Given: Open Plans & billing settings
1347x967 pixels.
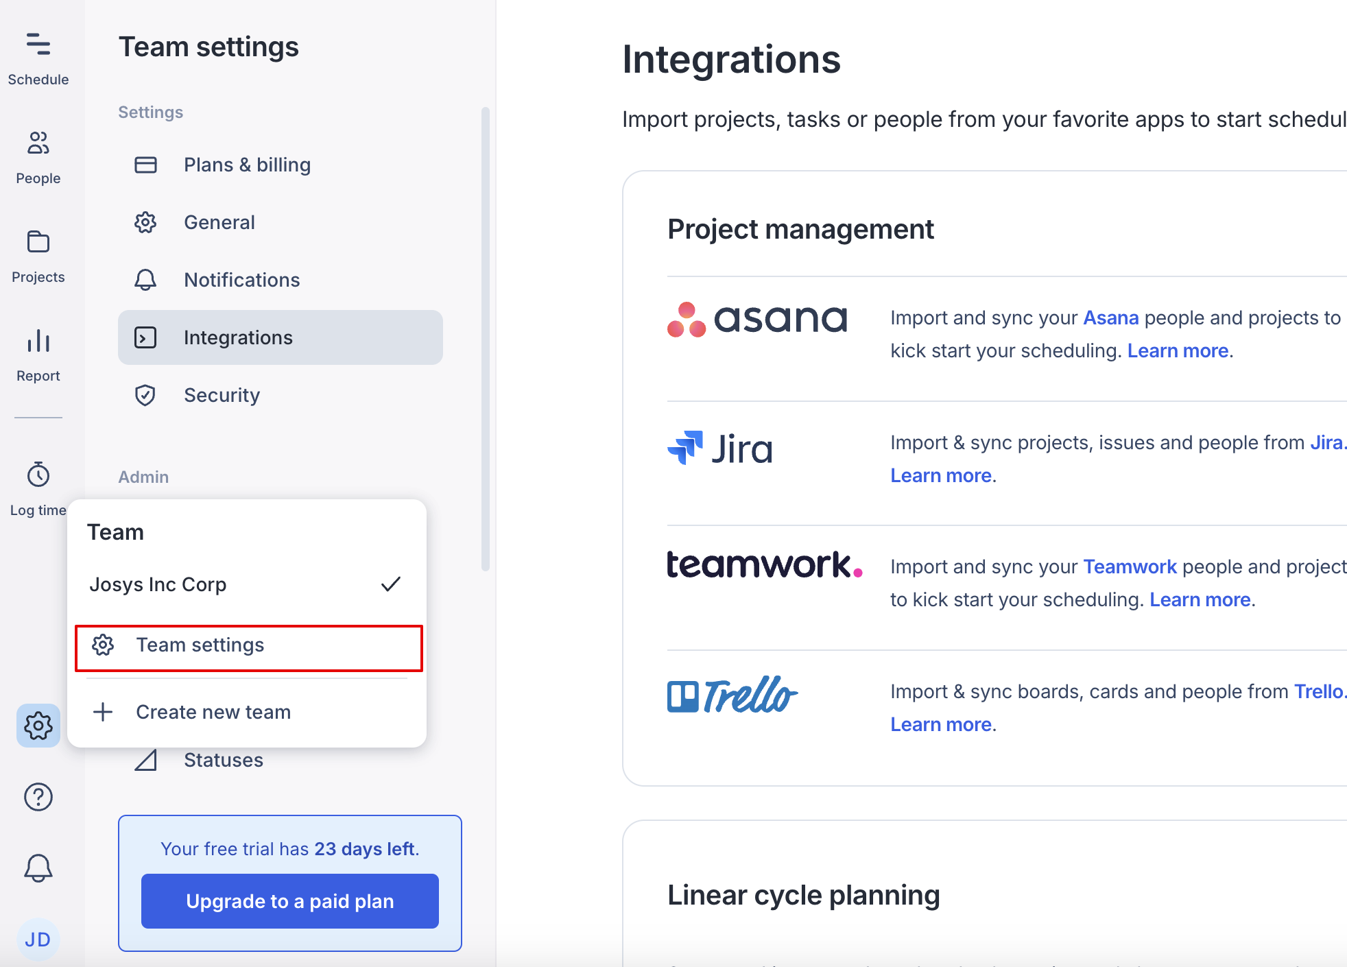Looking at the screenshot, I should [x=247, y=165].
